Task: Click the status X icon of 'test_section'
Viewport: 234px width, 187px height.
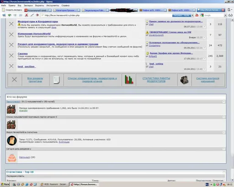Action: [x=11, y=66]
